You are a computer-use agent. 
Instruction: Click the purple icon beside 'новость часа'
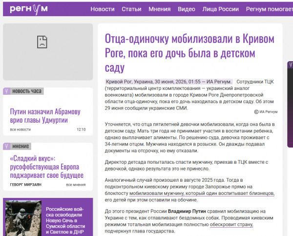6,91
